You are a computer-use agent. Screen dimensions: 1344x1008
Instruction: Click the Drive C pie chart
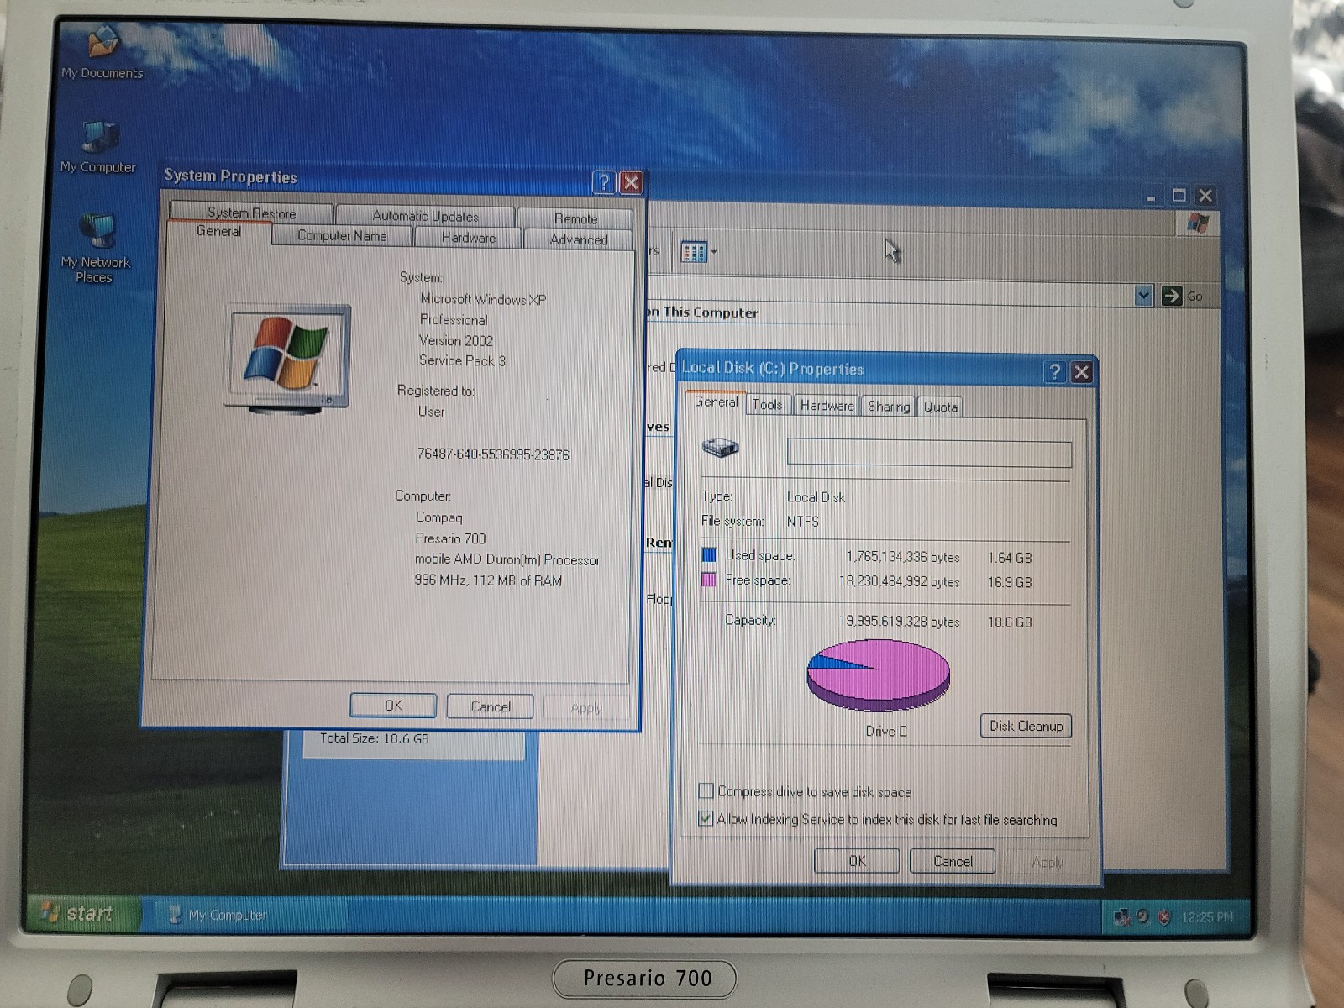(879, 675)
